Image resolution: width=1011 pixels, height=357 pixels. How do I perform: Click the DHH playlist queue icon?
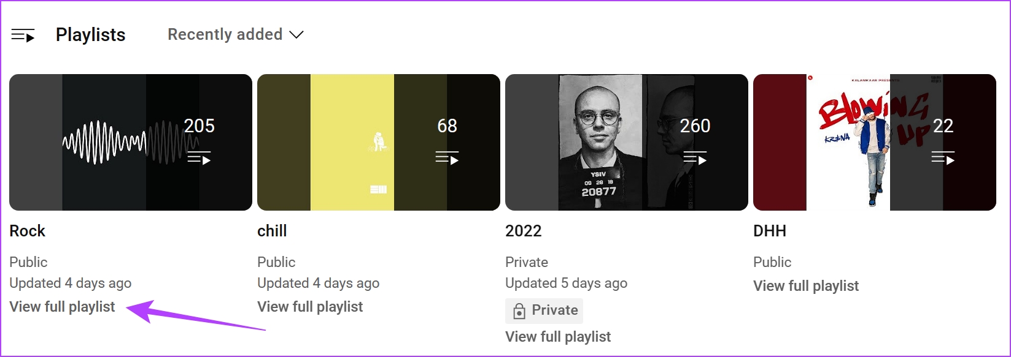click(943, 159)
